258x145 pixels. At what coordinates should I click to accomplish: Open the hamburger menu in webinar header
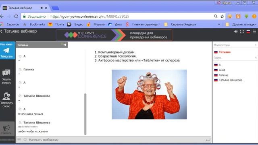[254, 31]
